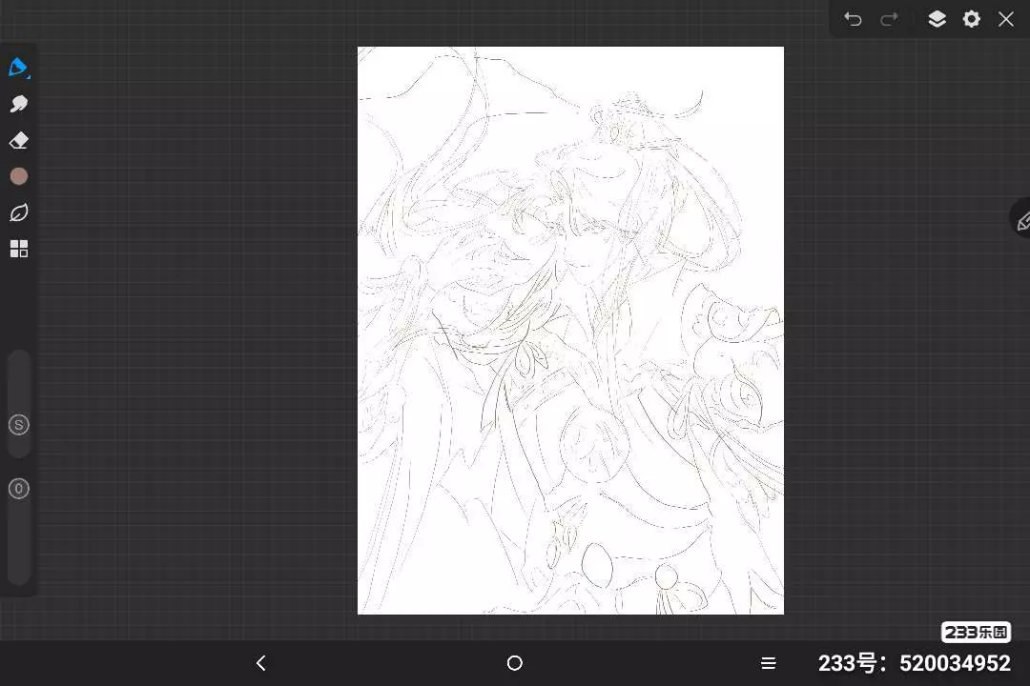This screenshot has height=686, width=1030.
Task: Open the layers panel
Action: (937, 19)
